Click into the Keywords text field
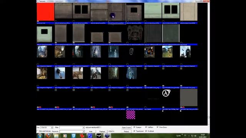 coord(71,131)
